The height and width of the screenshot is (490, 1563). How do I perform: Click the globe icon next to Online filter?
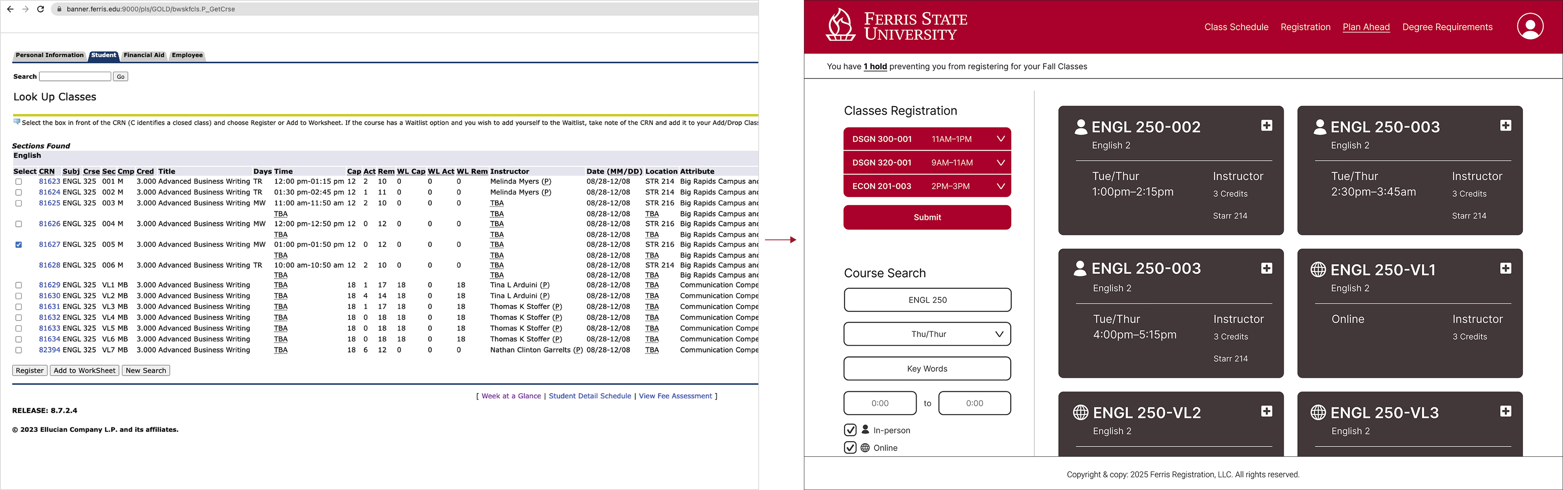click(x=865, y=448)
